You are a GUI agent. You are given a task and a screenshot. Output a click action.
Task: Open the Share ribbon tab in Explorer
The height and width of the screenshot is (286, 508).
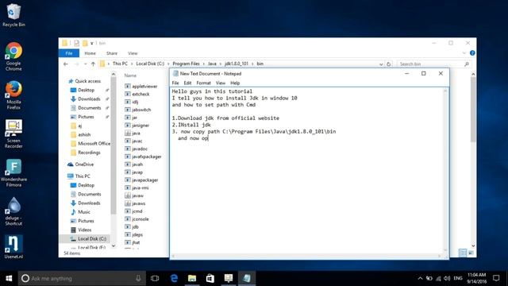pos(112,53)
